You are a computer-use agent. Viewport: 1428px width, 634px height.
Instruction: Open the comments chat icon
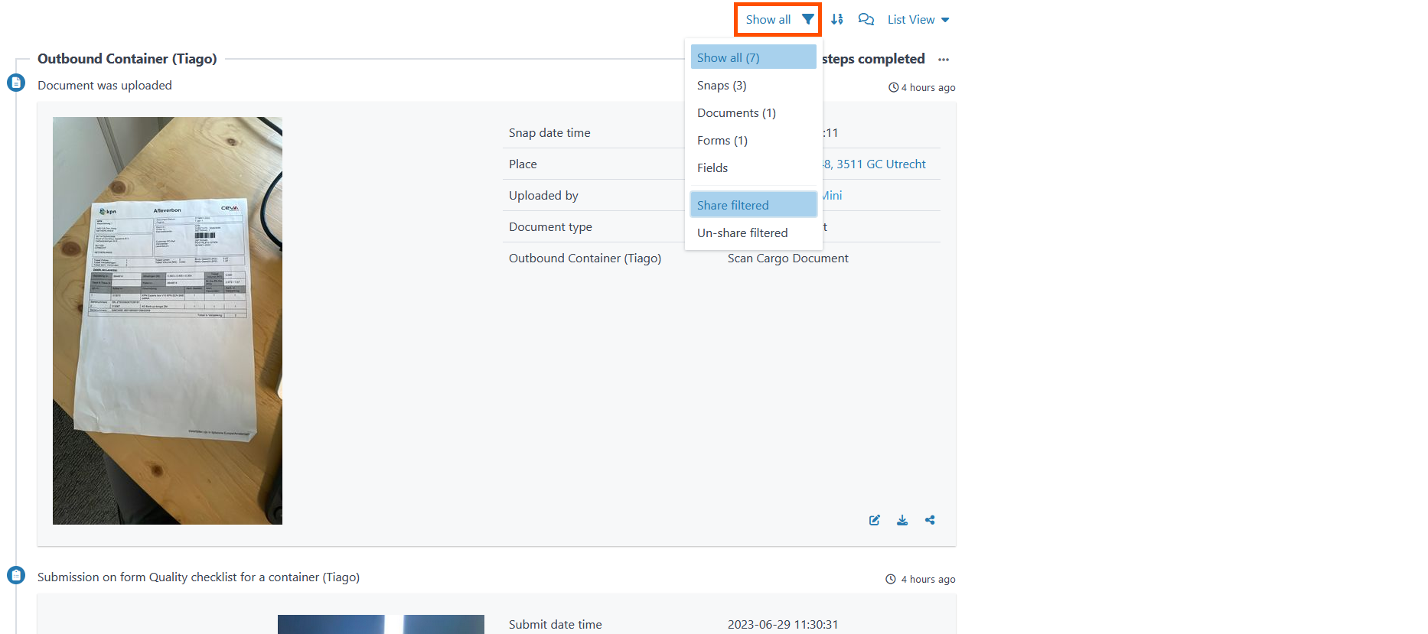[x=866, y=20]
